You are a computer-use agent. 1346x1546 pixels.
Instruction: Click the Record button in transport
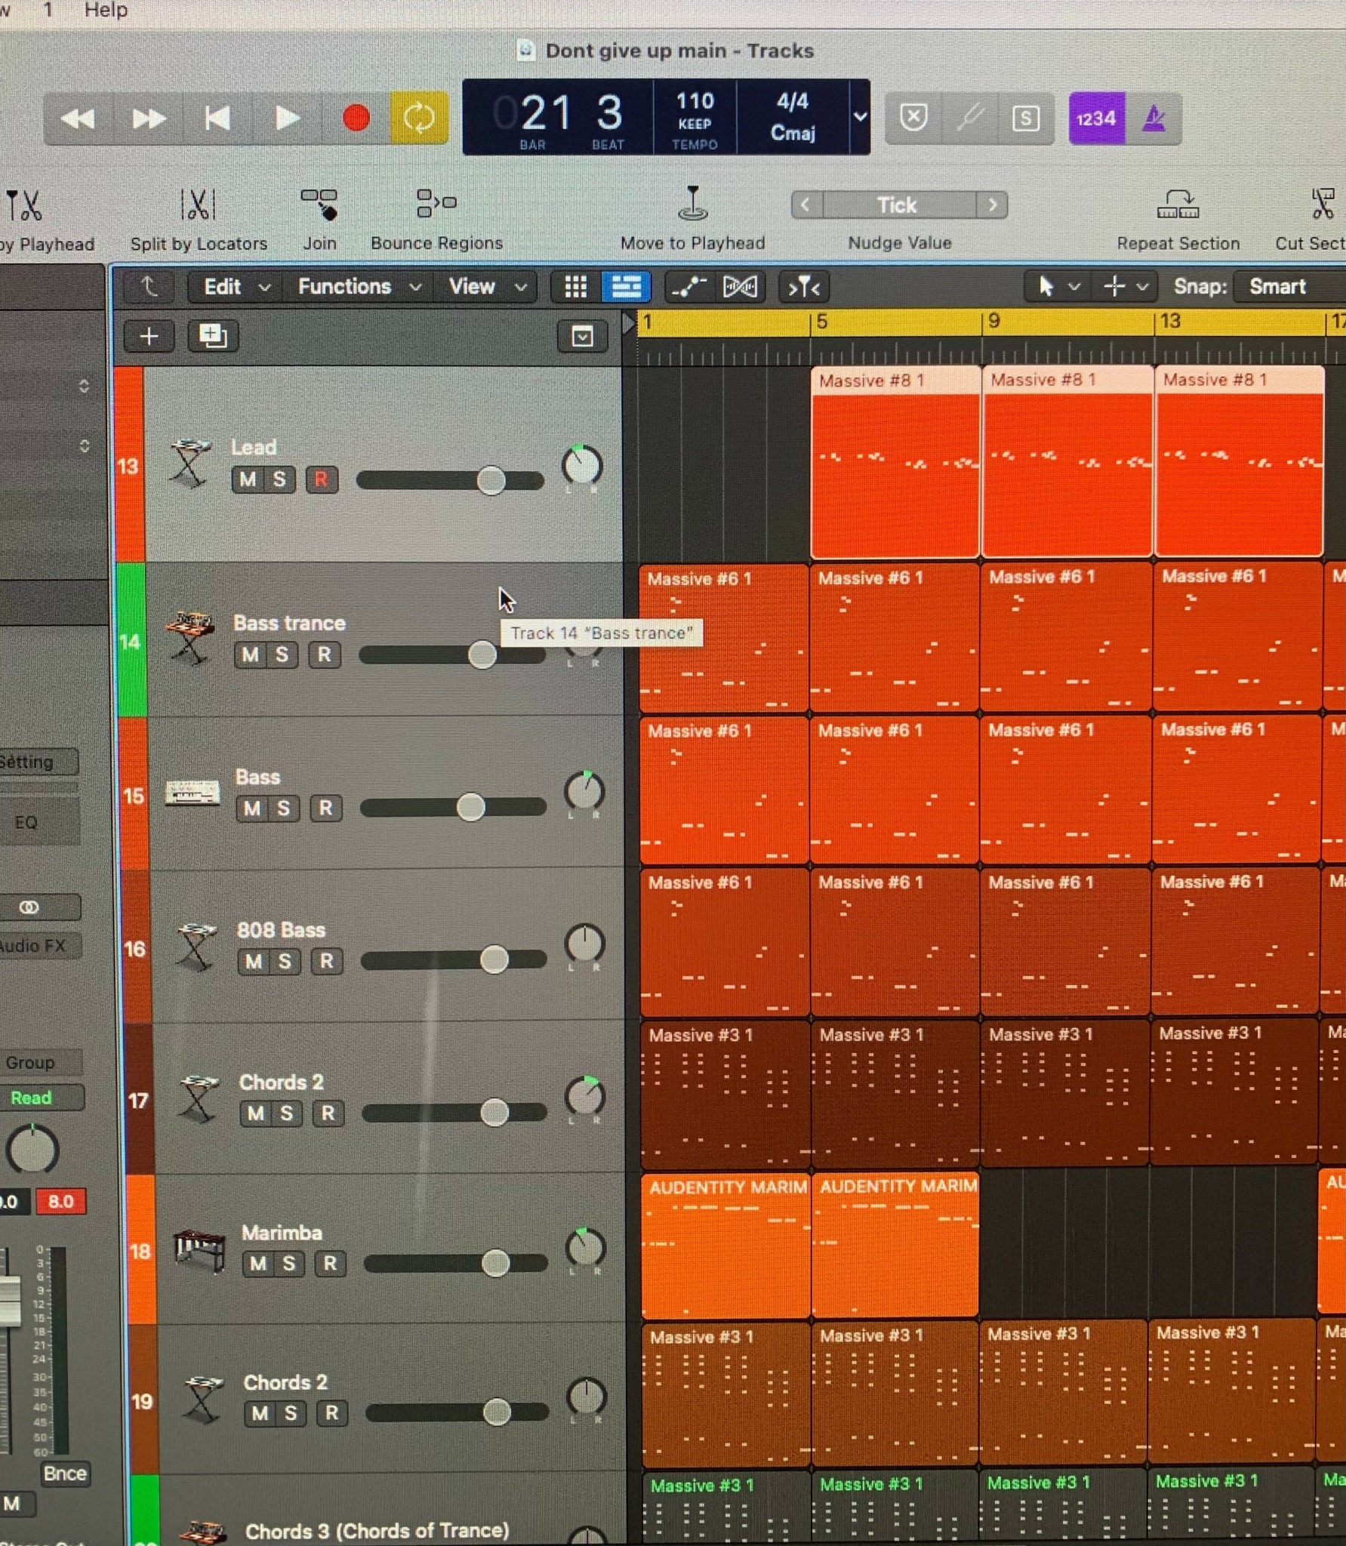coord(356,119)
